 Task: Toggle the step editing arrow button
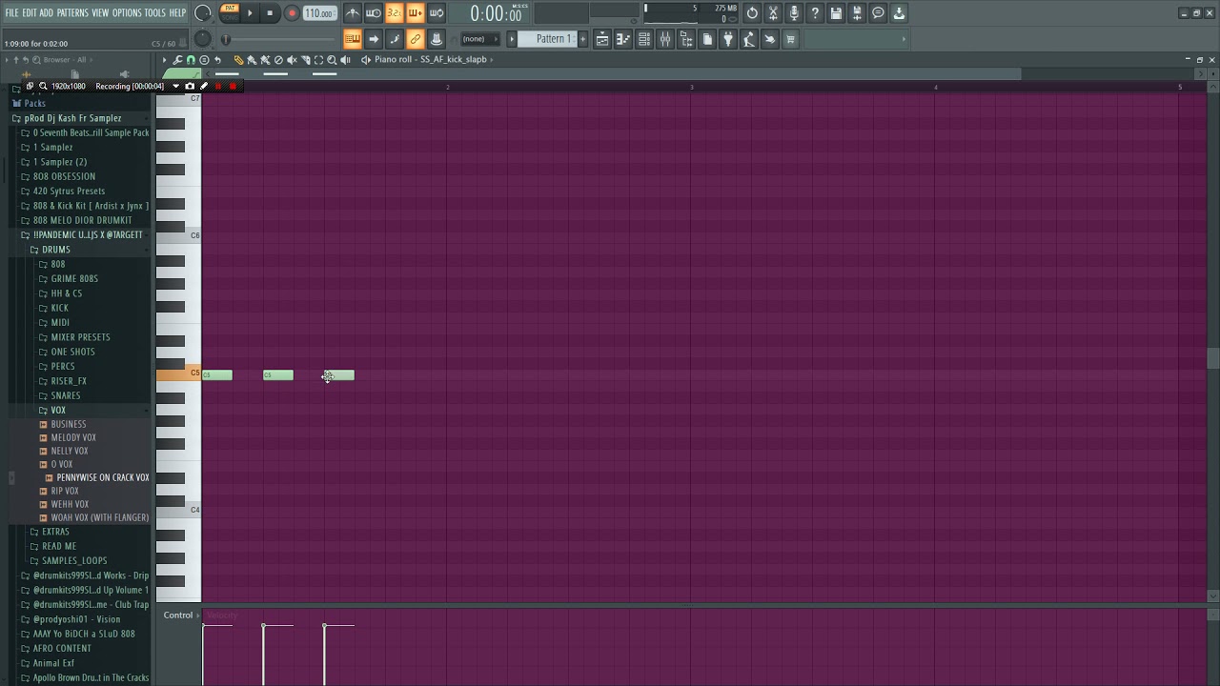coord(374,39)
